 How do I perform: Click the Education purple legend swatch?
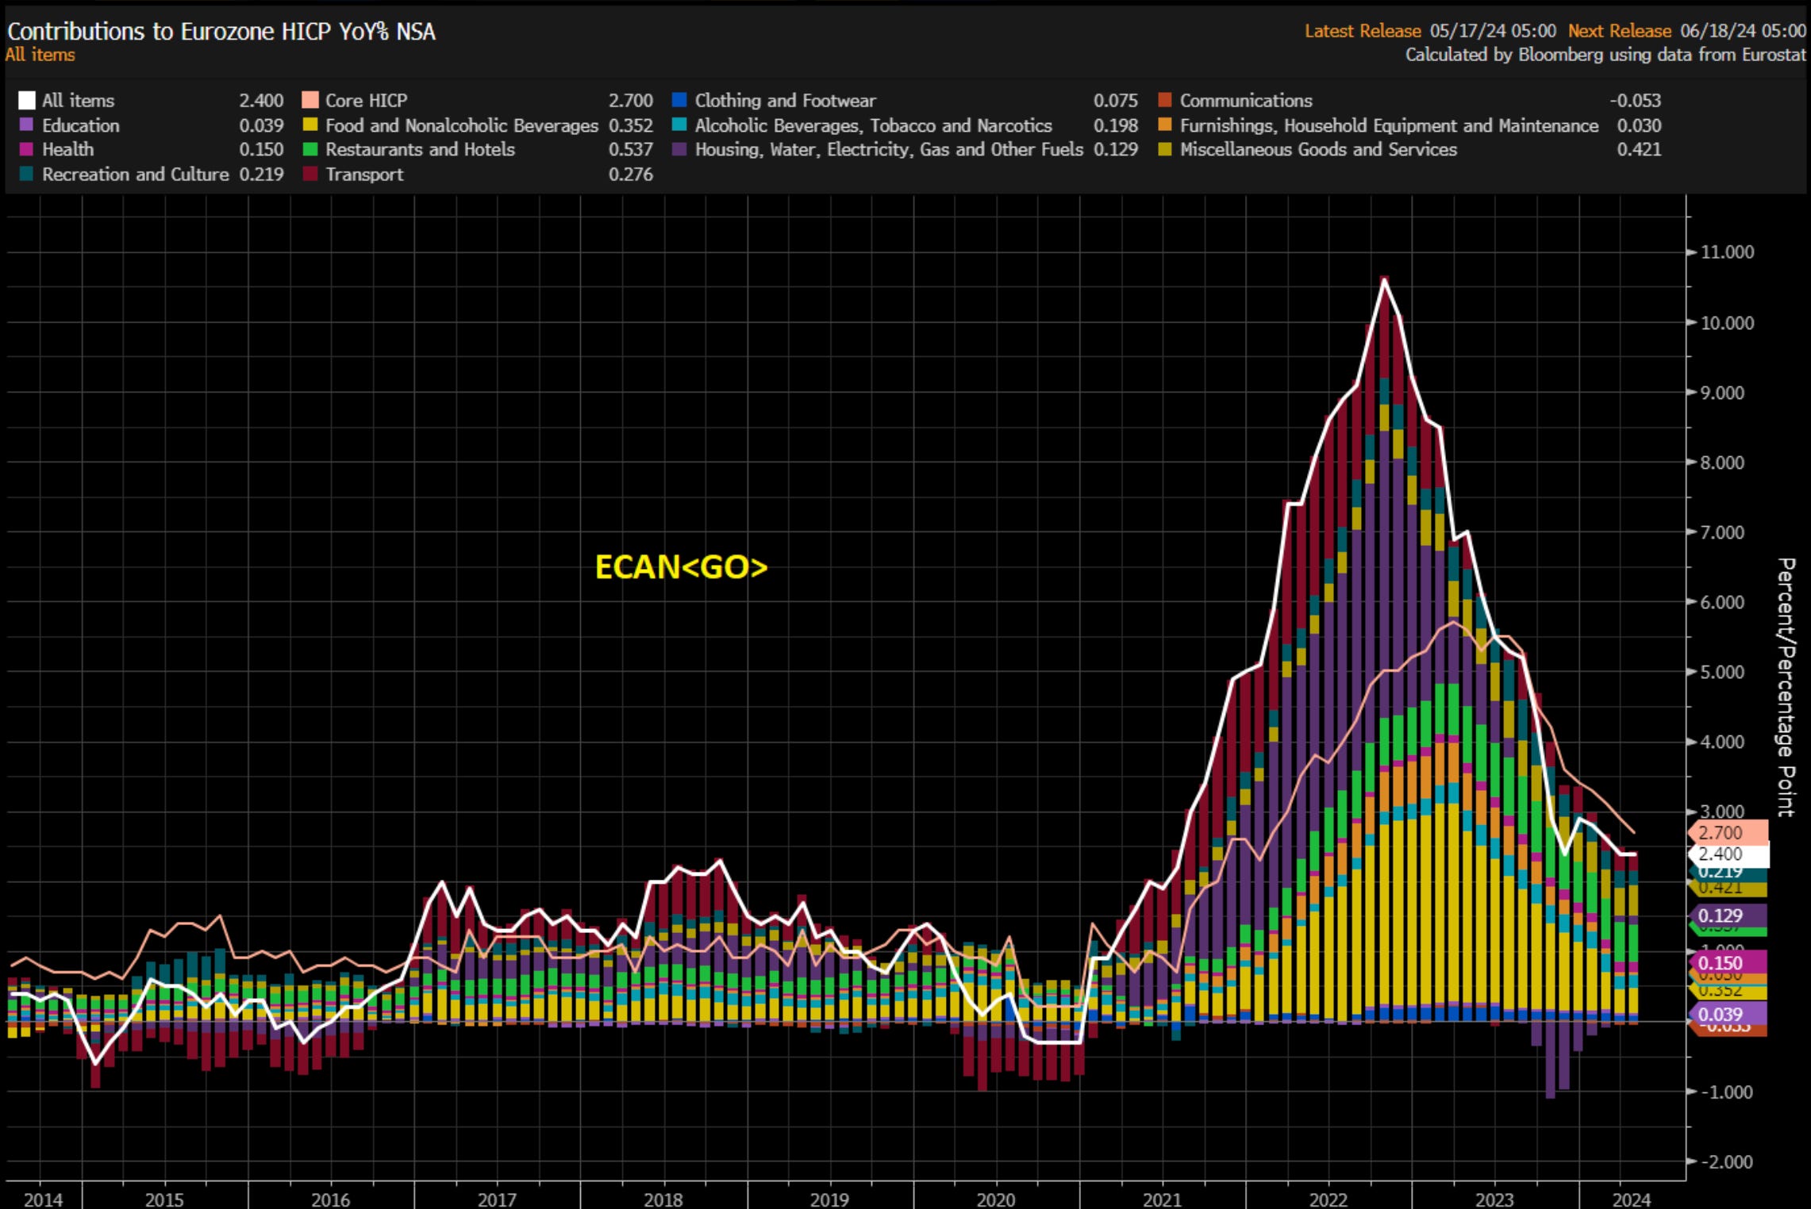point(27,125)
